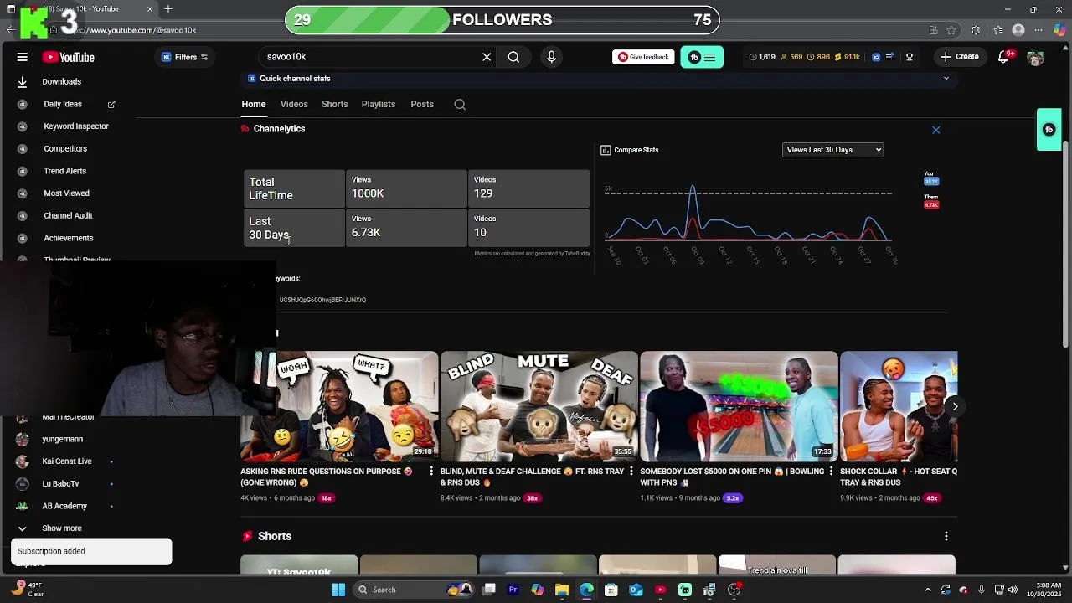This screenshot has width=1072, height=603.
Task: Click the search magnifier button
Action: (513, 57)
